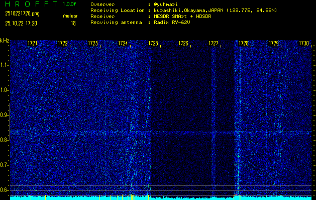Screen dimensions: 316x200
Task: Click the 0.7 kHz axis label
Action: click(4, 165)
